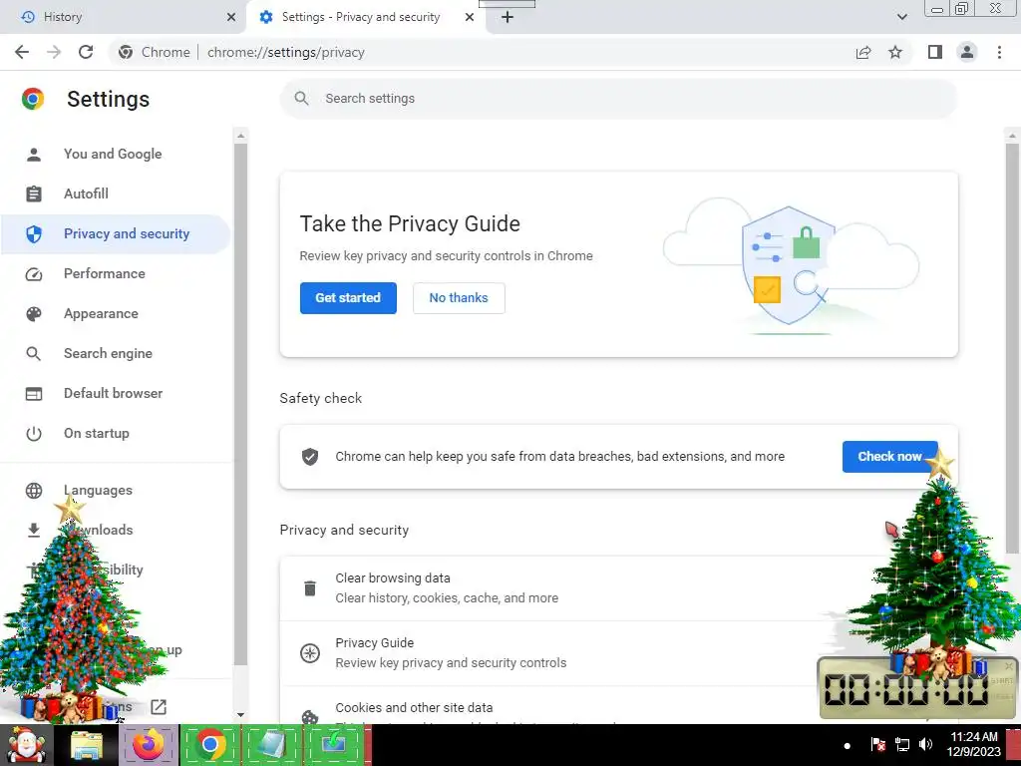Open Cookies and other site data row
Screen dimensions: 1021x766
coord(618,706)
